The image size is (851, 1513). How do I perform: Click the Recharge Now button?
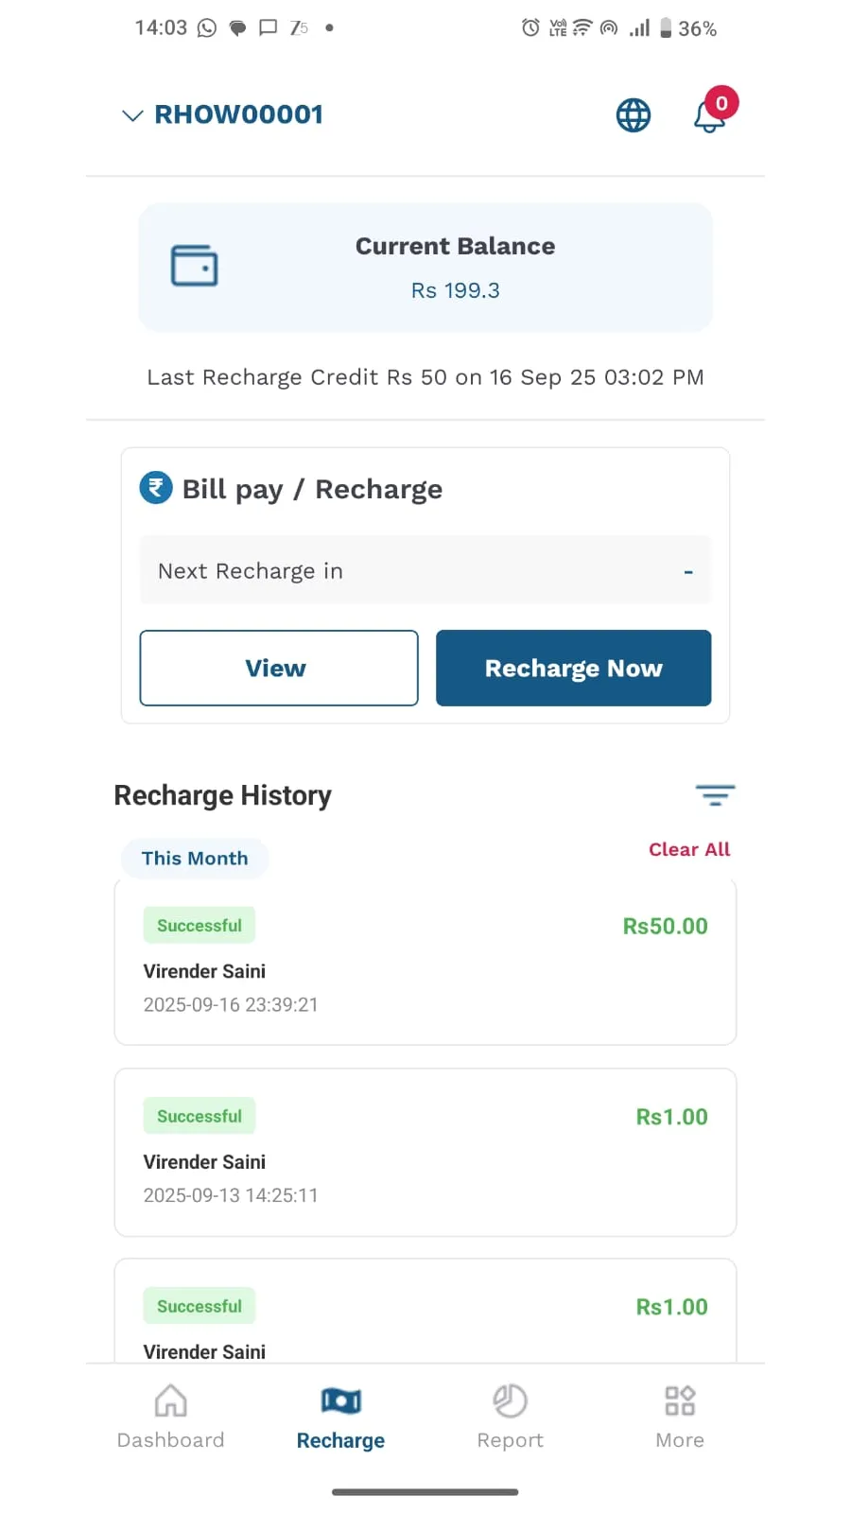coord(573,668)
